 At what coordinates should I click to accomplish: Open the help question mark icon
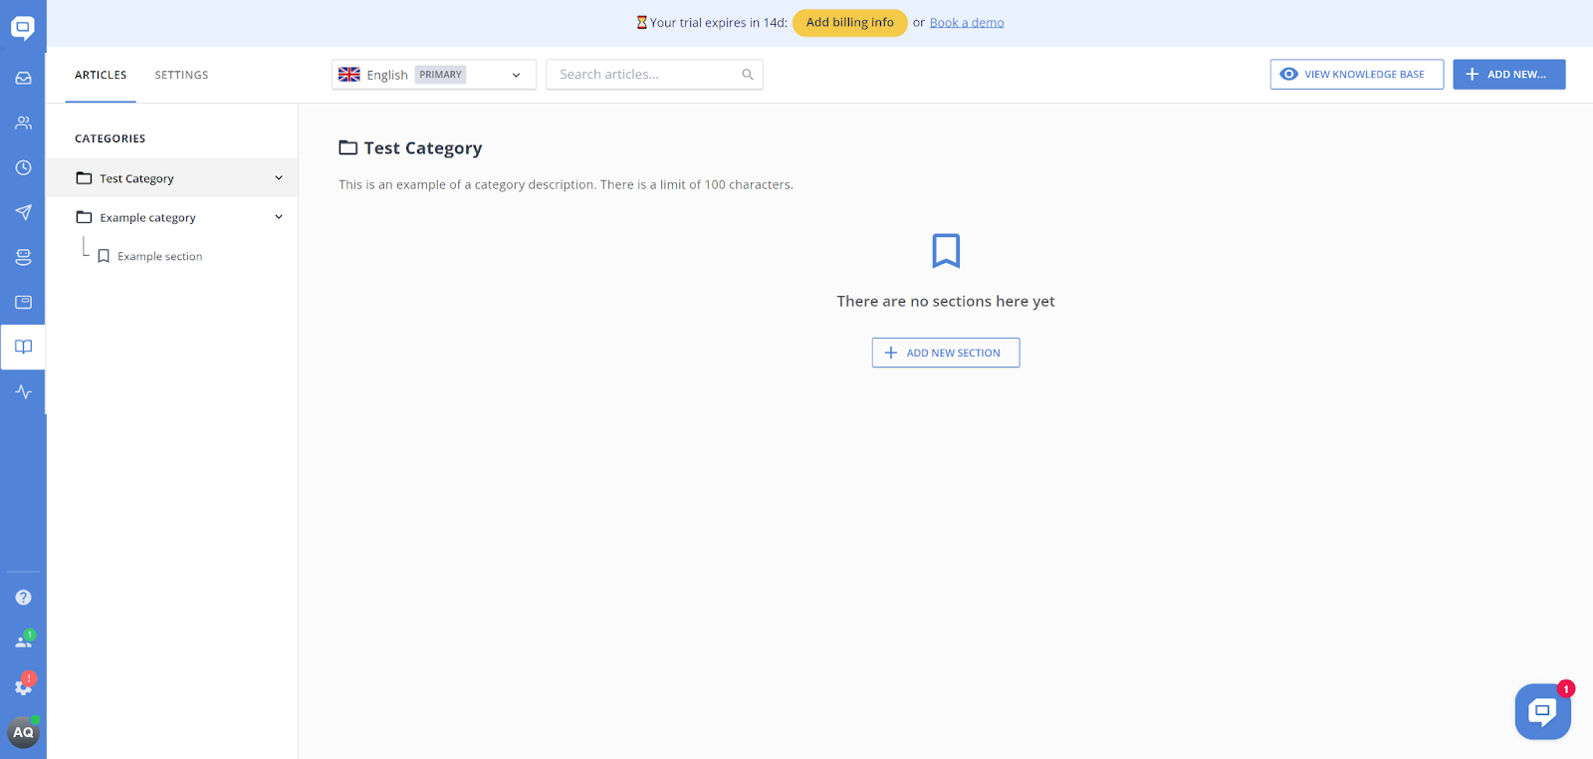coord(23,598)
